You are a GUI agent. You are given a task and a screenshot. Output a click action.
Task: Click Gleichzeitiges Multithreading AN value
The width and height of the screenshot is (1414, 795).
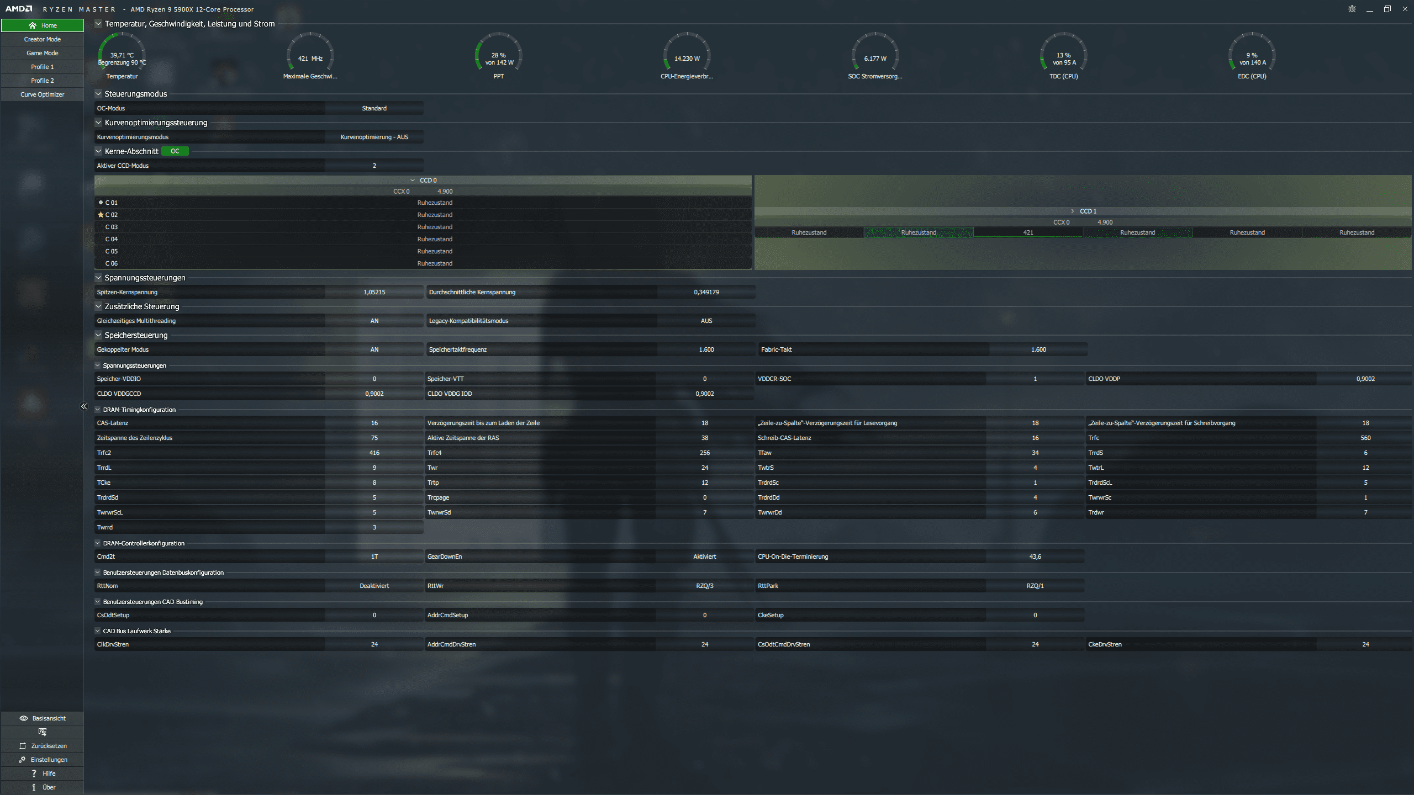tap(374, 321)
